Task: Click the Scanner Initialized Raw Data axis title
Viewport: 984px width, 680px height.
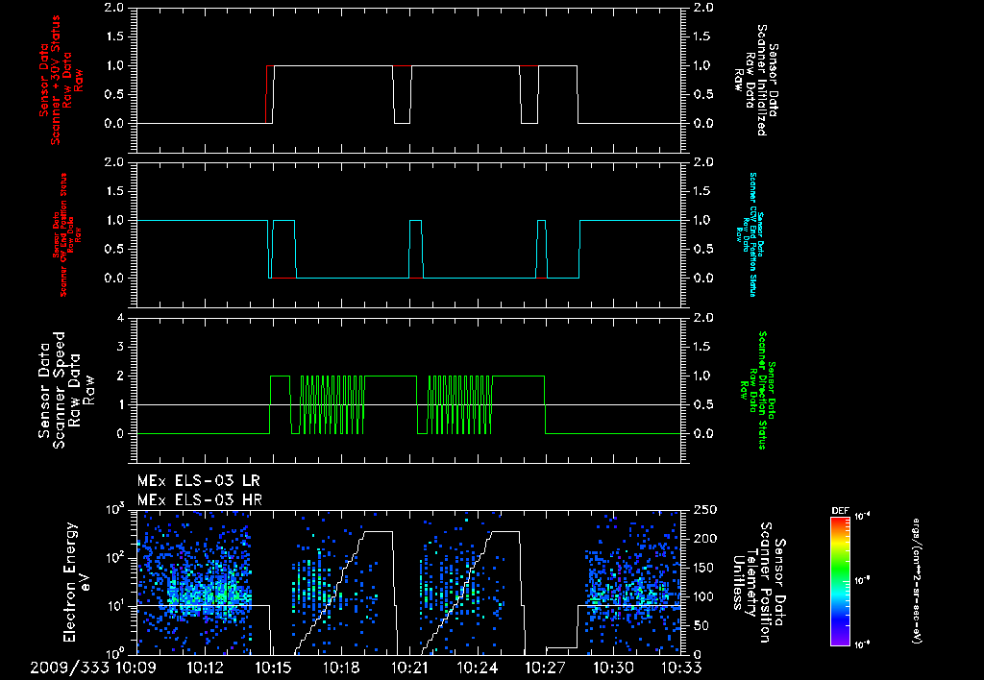Action: (x=757, y=81)
